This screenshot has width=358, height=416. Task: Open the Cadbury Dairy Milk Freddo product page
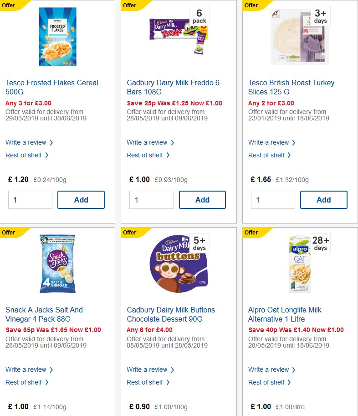point(173,87)
